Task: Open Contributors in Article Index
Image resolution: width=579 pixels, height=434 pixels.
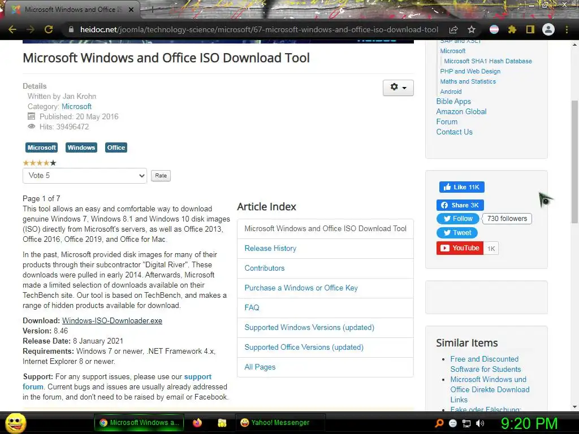Action: [x=265, y=268]
